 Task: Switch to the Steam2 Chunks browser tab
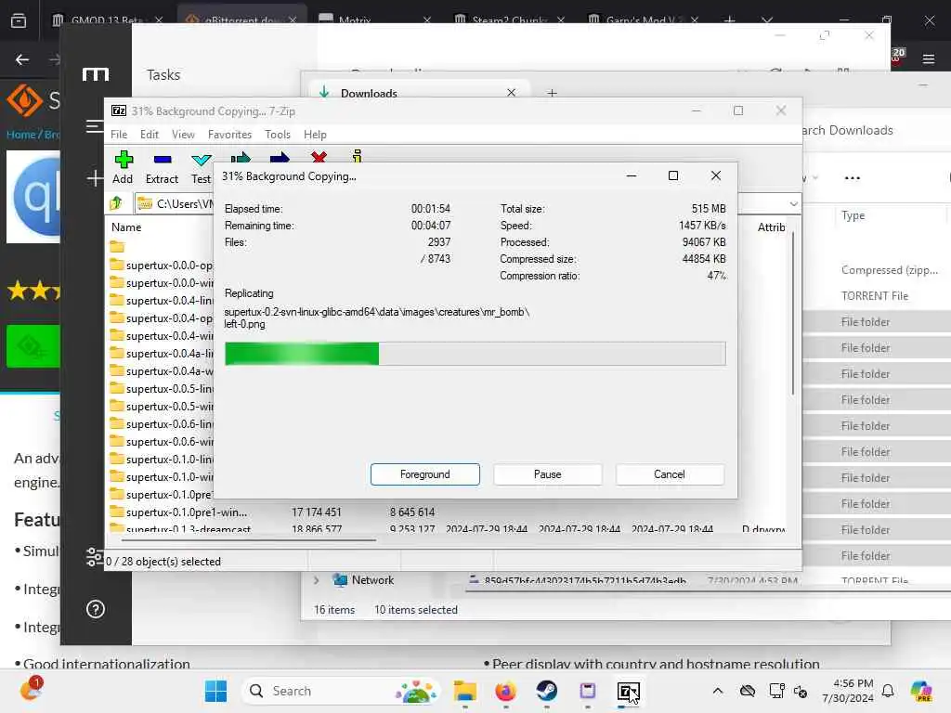coord(510,20)
